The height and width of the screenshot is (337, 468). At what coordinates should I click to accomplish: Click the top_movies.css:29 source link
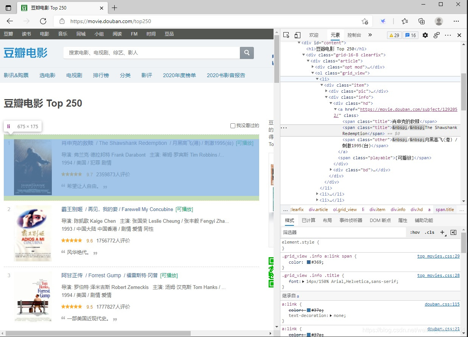point(438,256)
